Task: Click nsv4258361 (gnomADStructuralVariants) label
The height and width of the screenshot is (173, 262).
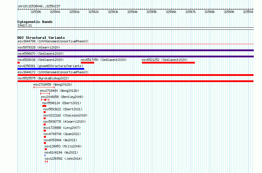Action: click(50, 66)
